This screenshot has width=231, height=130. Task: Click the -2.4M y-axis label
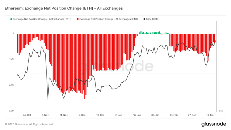click(11, 85)
